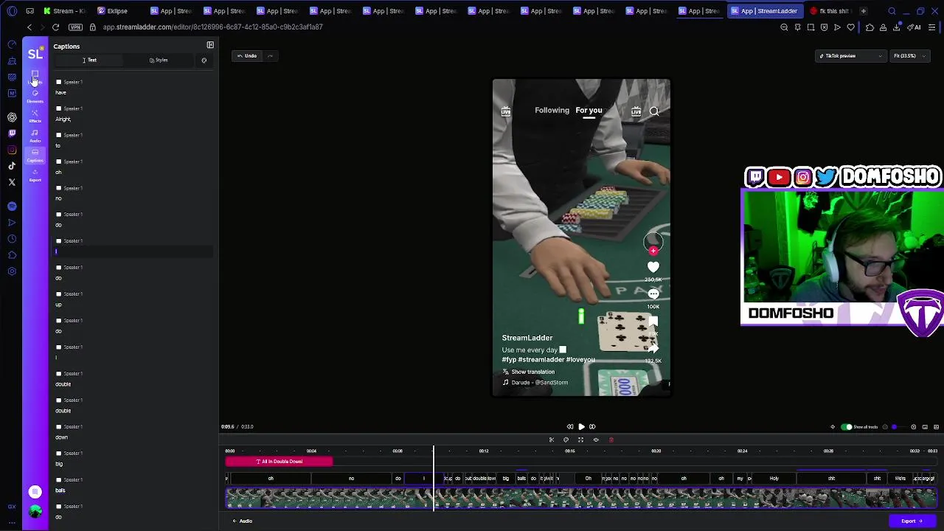
Task: Open the Fit (33.5%) zoom dropdown
Action: coord(909,56)
